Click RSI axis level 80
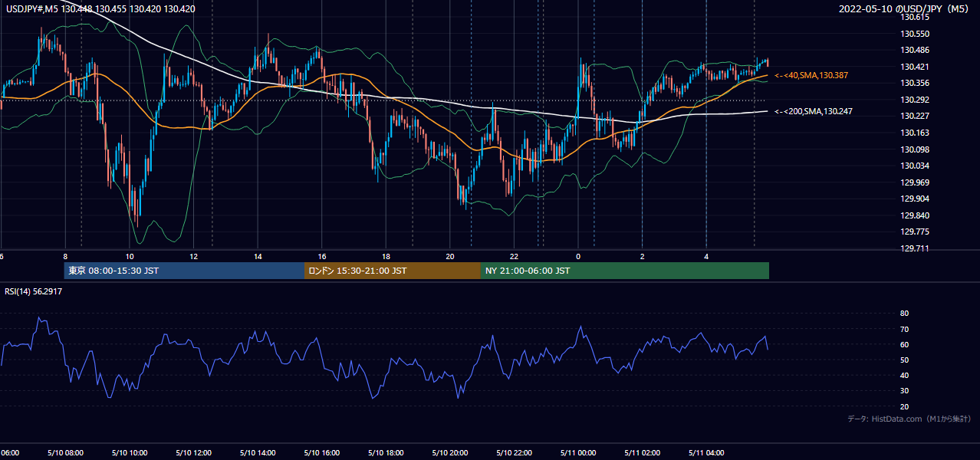Screen dimensions: 980x460 click(x=904, y=314)
